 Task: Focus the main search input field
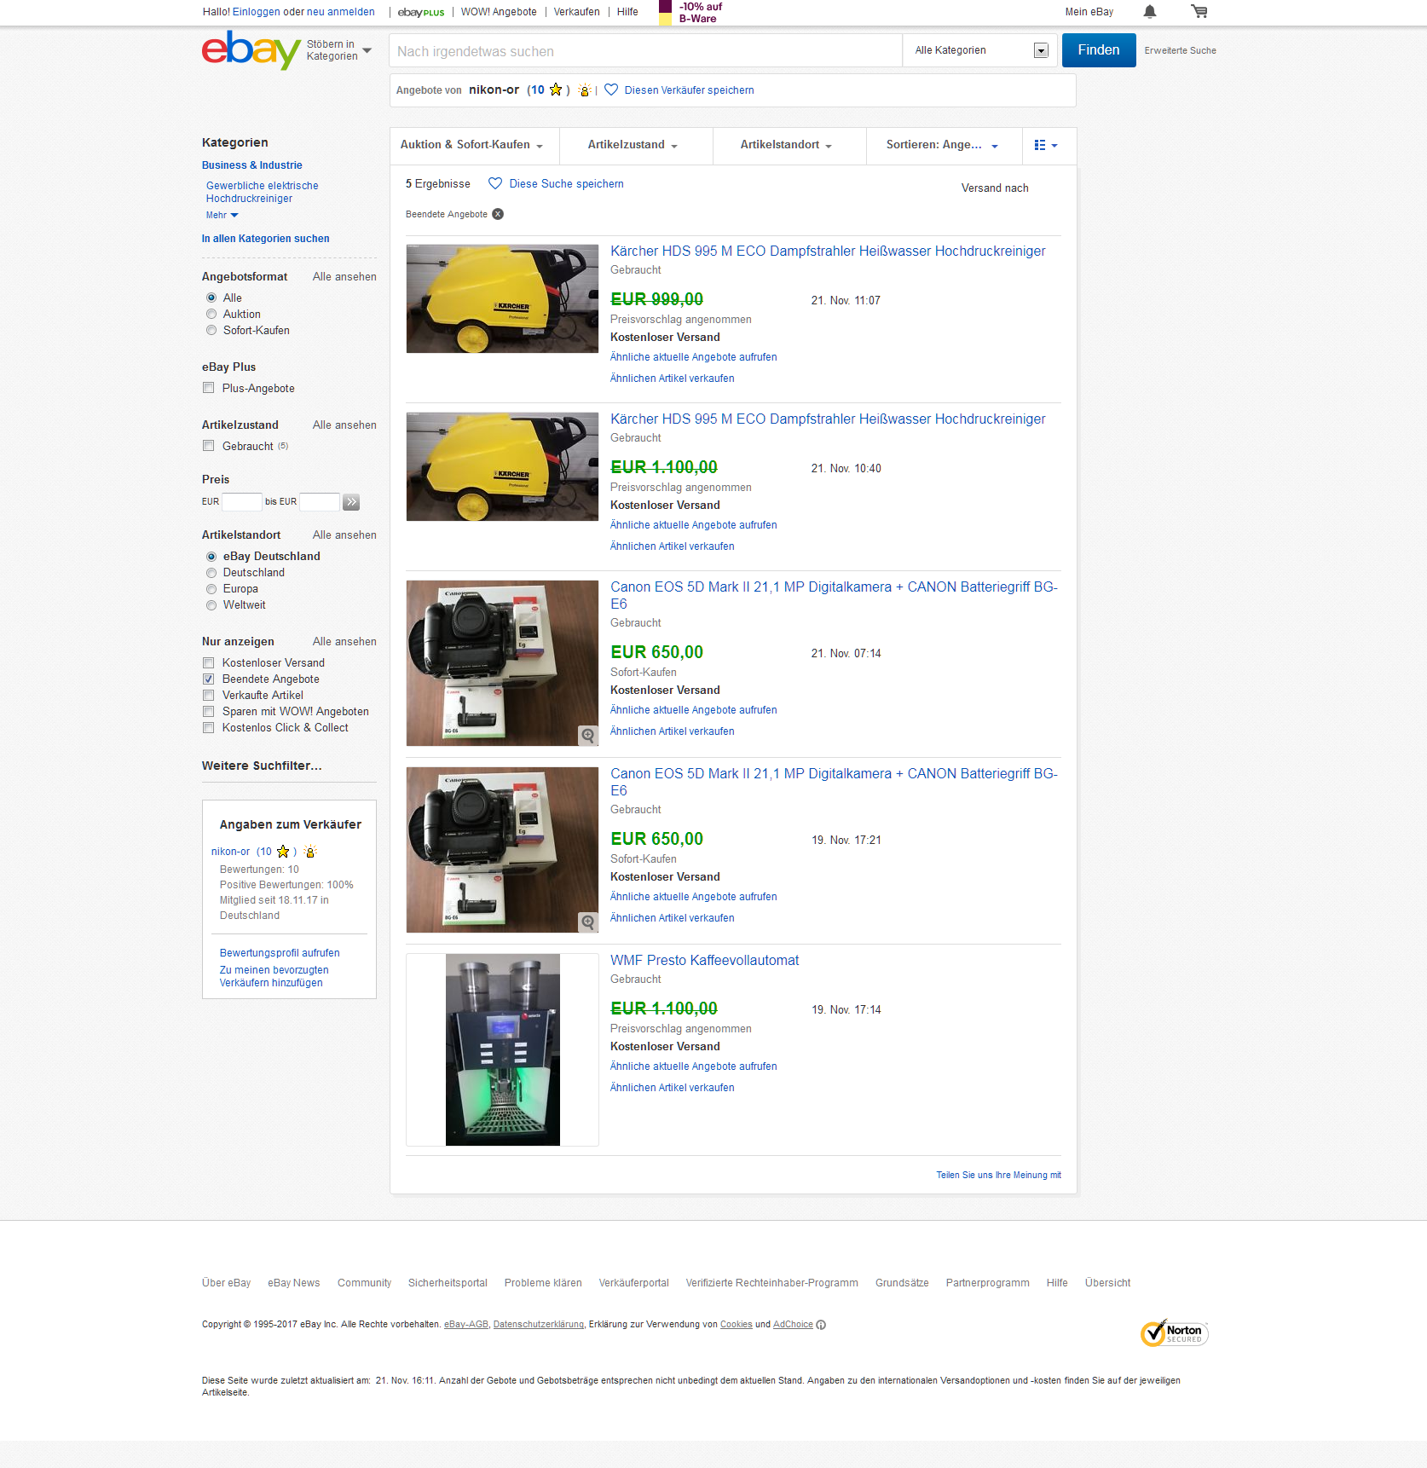pos(645,50)
